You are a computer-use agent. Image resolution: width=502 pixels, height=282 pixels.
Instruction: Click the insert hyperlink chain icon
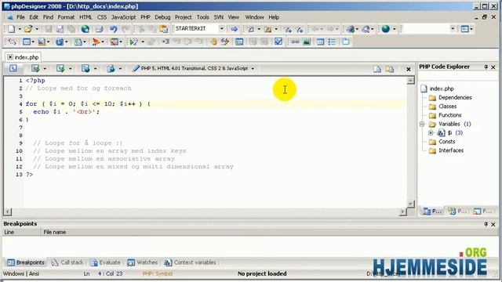tap(295, 42)
